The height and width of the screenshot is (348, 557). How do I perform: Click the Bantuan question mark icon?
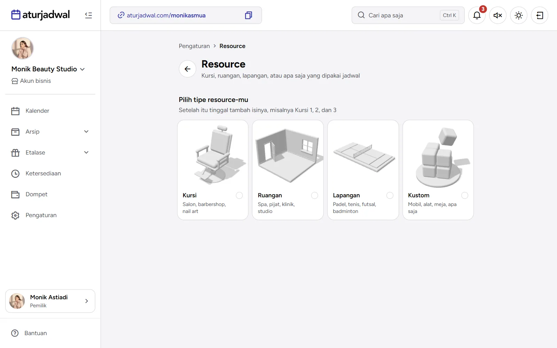[x=15, y=333]
